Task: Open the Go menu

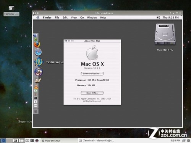Action: (82, 18)
